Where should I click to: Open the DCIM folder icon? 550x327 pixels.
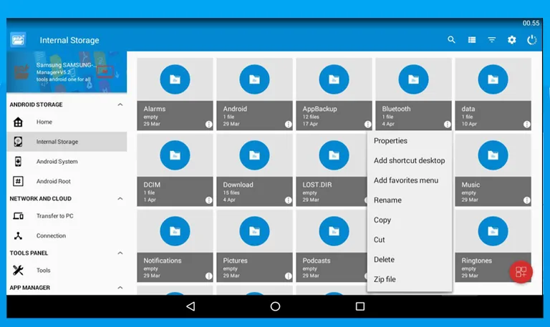point(175,155)
